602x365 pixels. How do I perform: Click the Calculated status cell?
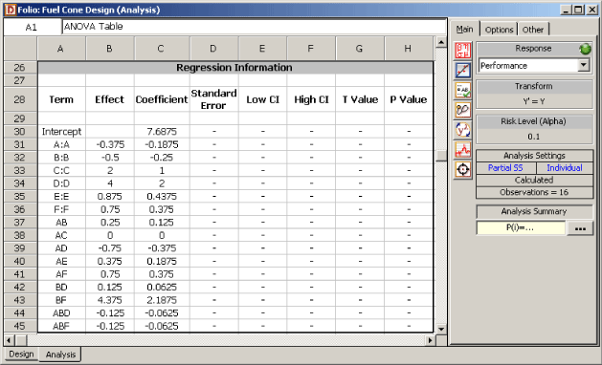534,180
